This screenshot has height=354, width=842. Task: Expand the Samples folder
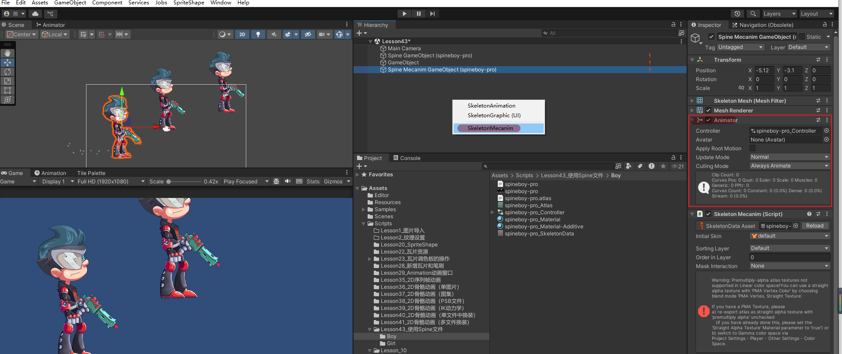(364, 209)
